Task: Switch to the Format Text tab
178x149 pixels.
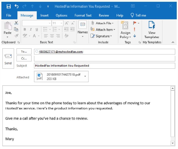Action: (83, 15)
